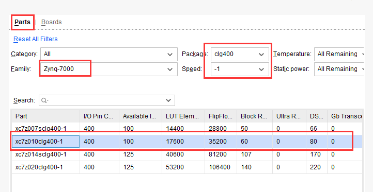Click FlipFlops value 106400
The width and height of the screenshot is (373, 192).
[x=220, y=167]
